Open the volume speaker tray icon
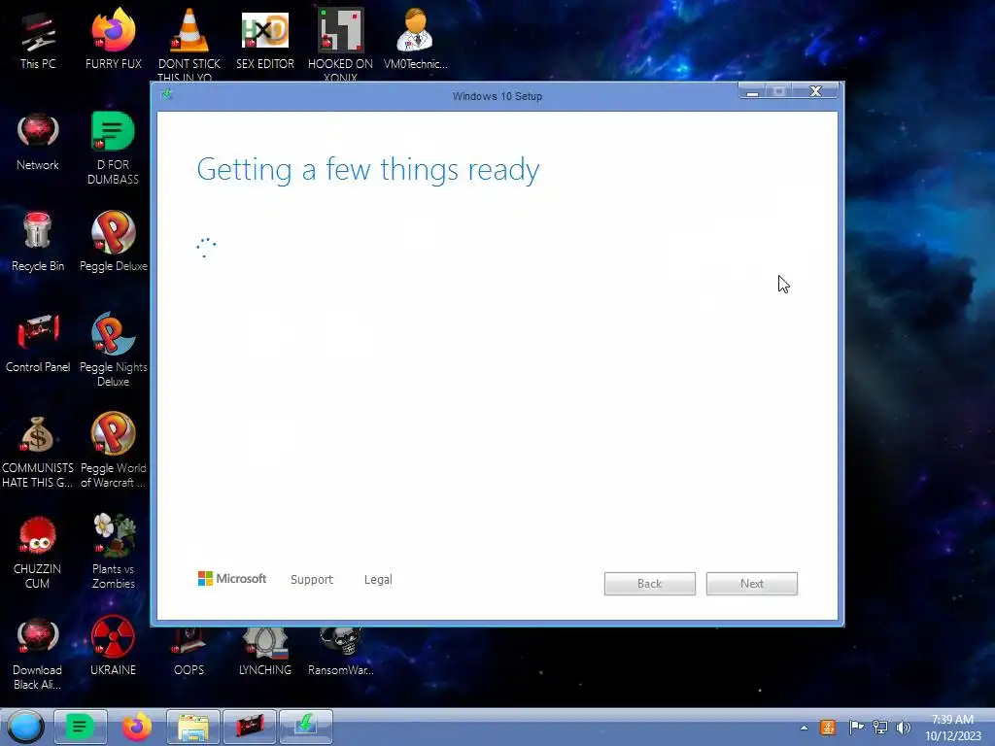The image size is (995, 746). 904,728
